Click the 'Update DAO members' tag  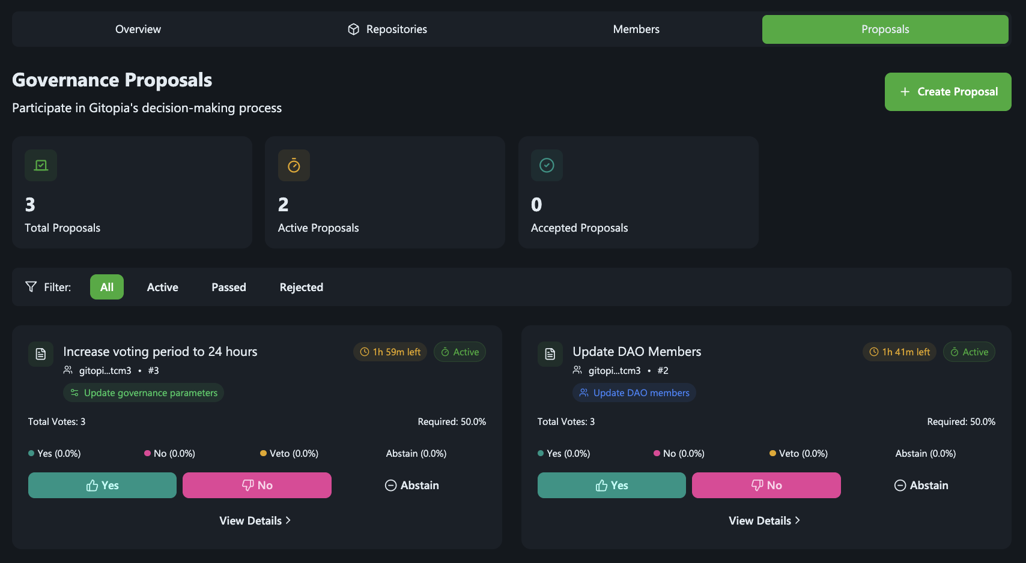(634, 393)
